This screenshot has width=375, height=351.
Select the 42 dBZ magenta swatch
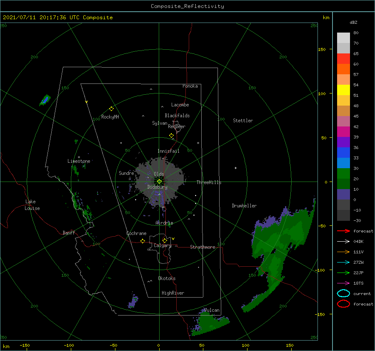tap(343, 131)
